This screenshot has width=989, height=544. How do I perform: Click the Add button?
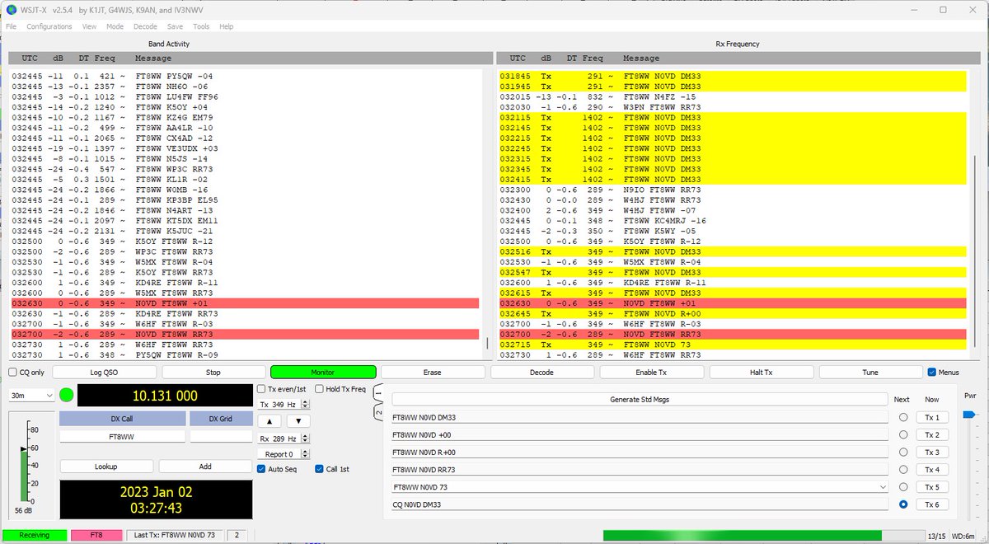[205, 467]
